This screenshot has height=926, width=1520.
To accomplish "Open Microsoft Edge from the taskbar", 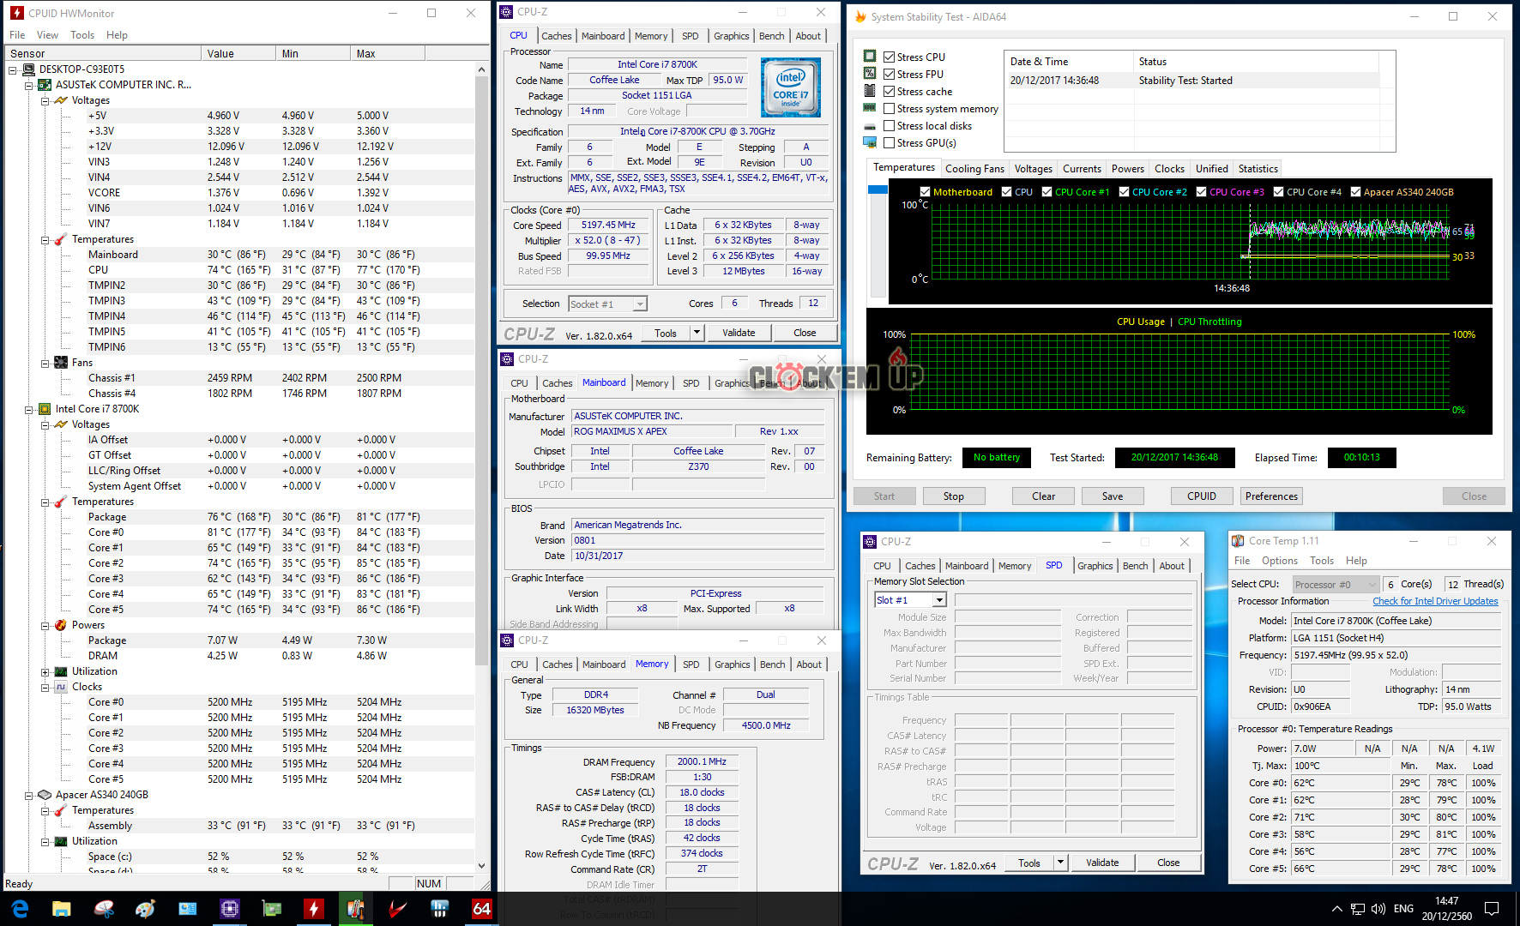I will 20,908.
